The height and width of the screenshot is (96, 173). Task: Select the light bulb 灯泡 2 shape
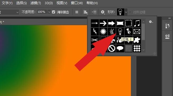[x=120, y=32]
